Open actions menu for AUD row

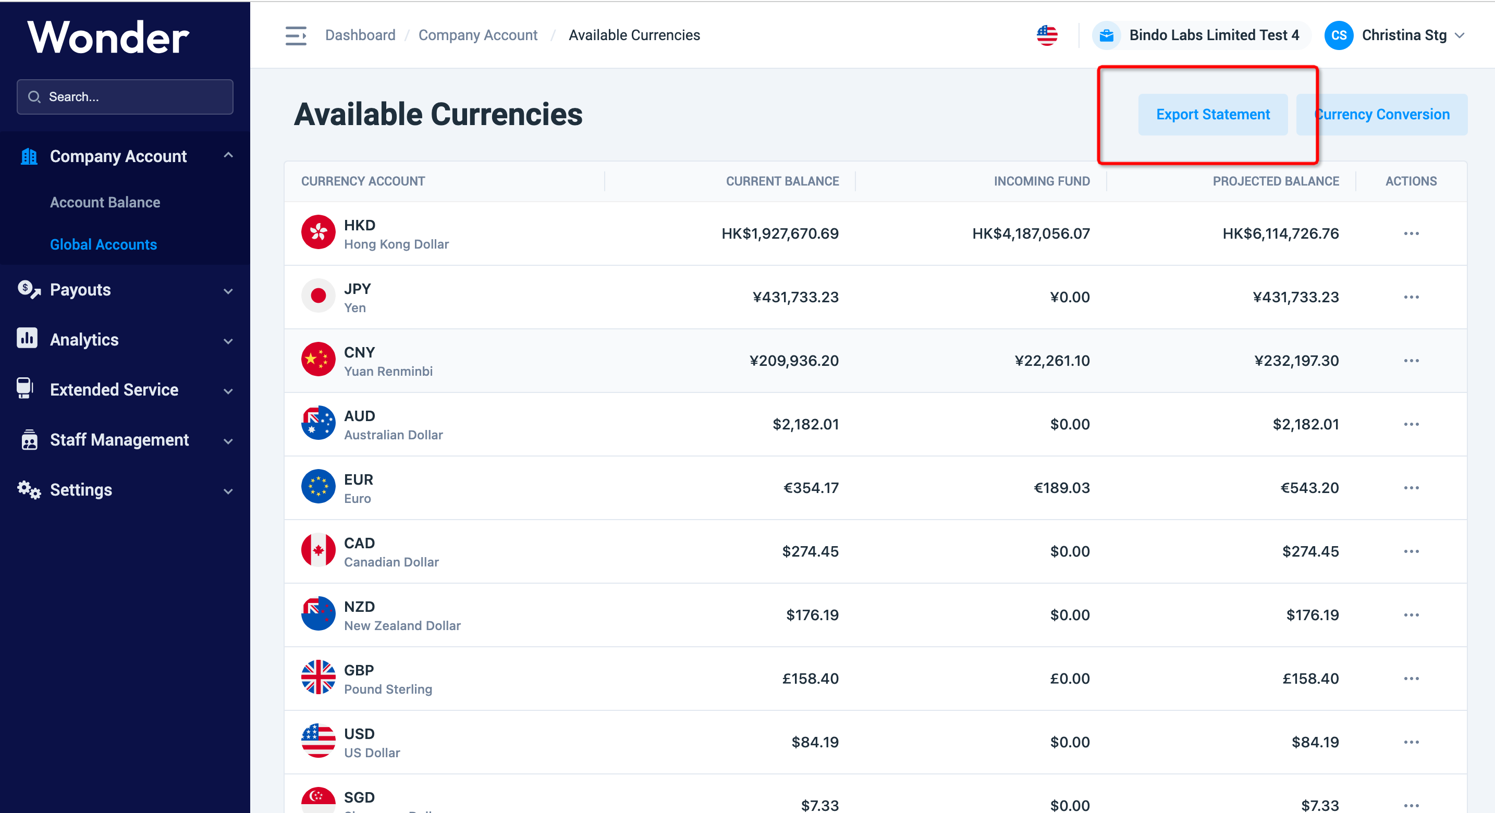[1411, 424]
